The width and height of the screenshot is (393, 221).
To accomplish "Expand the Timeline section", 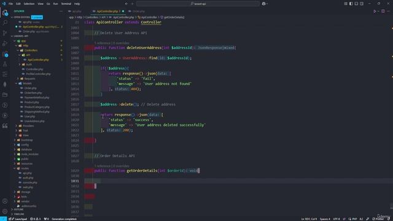I will tap(19, 214).
